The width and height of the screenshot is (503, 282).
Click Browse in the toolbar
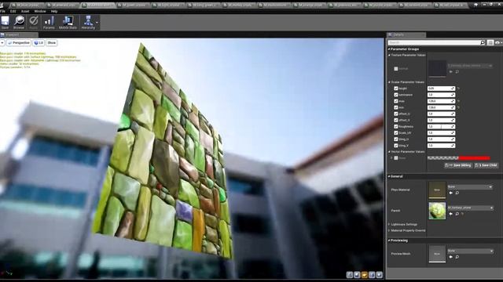19,23
